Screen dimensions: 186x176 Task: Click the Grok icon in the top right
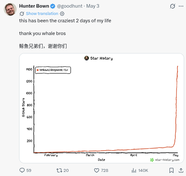tap(173, 6)
